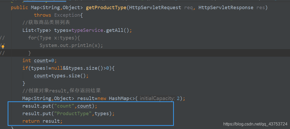This screenshot has width=290, height=129.
Task: Click the commented System.out.println(x); line
Action: 71,45
